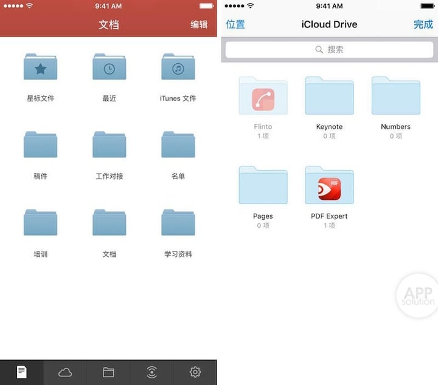Open the PDF Expert folder in iCloud Drive
Screen dimensions: 438x385
[x=329, y=186]
